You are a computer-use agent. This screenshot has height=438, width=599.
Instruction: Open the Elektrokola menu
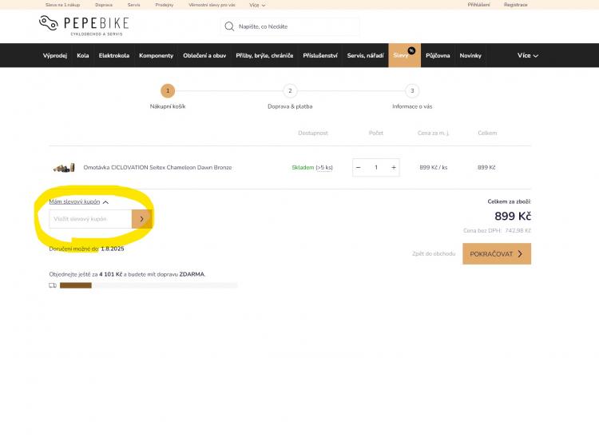(113, 56)
